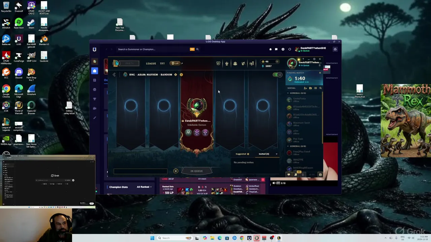Click the IN QUEUE button
This screenshot has width=431, height=242.
pyautogui.click(x=197, y=171)
